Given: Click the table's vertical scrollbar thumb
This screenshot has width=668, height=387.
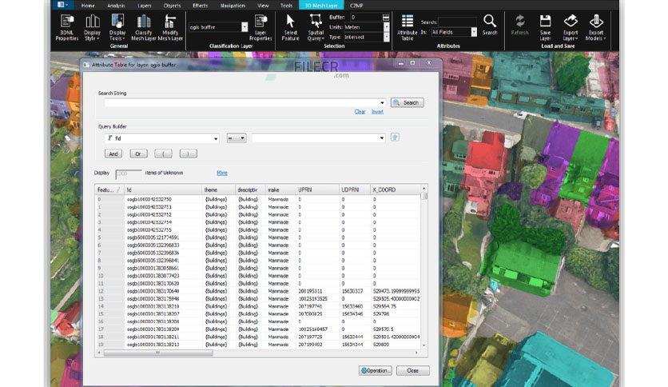Looking at the screenshot, I should (423, 196).
